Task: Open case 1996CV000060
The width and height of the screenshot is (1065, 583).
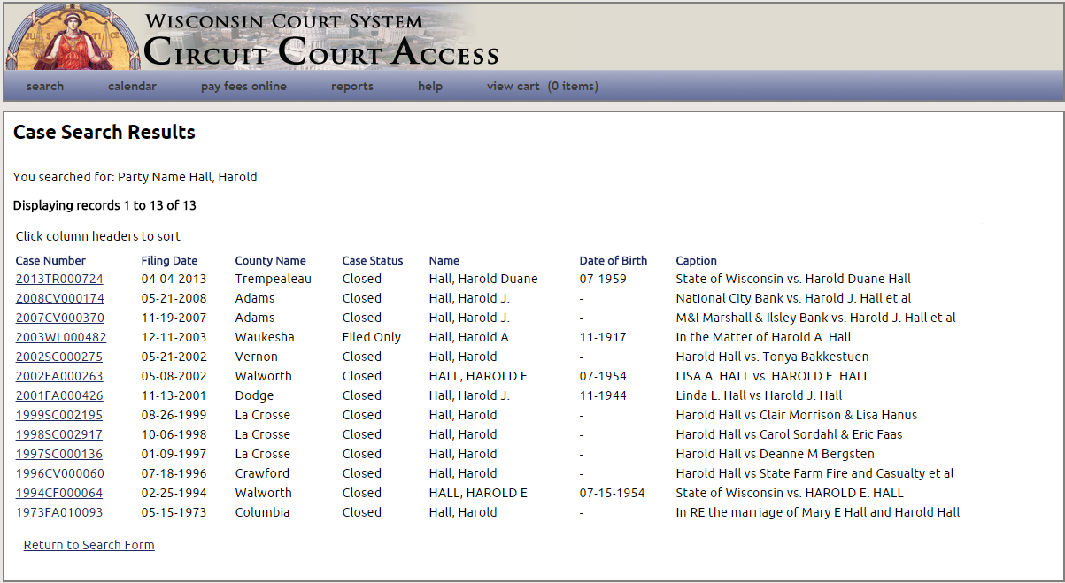Action: [x=59, y=473]
